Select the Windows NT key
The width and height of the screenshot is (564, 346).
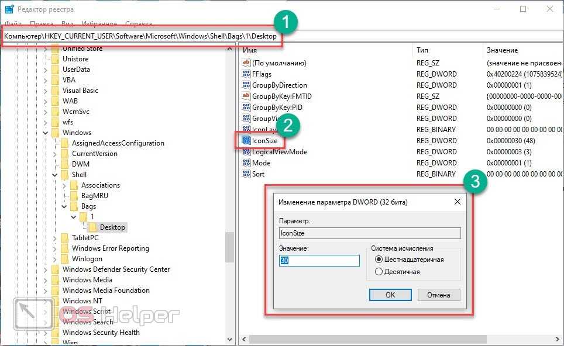pyautogui.click(x=82, y=301)
